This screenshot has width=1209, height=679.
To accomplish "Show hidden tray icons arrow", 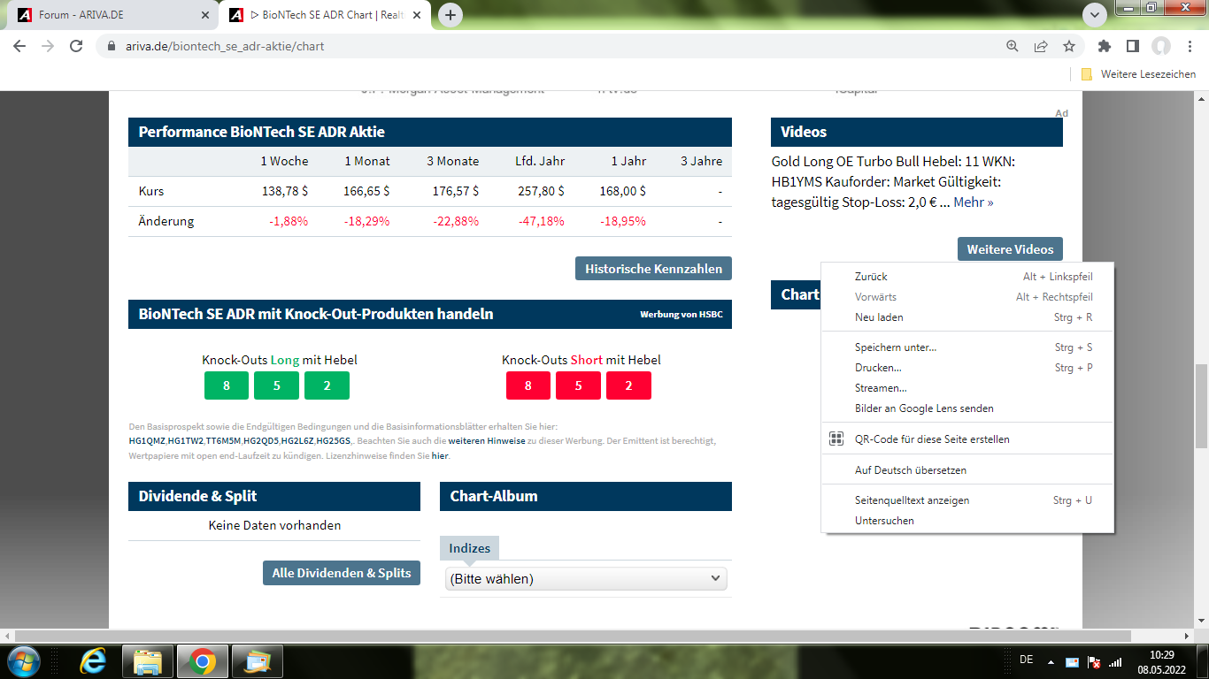I will pos(1051,661).
